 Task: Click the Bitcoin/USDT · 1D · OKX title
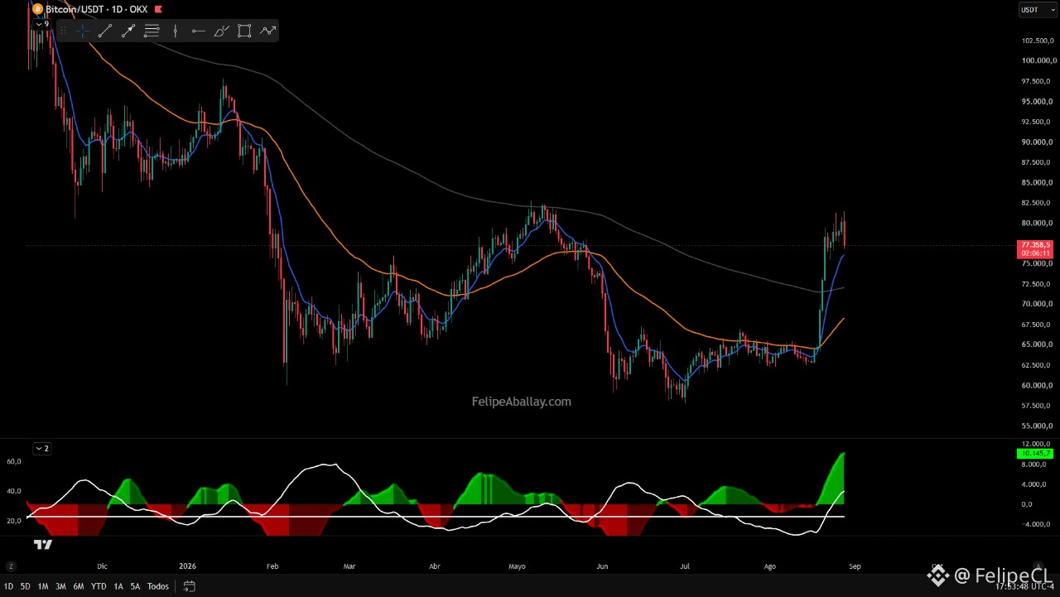coord(96,9)
